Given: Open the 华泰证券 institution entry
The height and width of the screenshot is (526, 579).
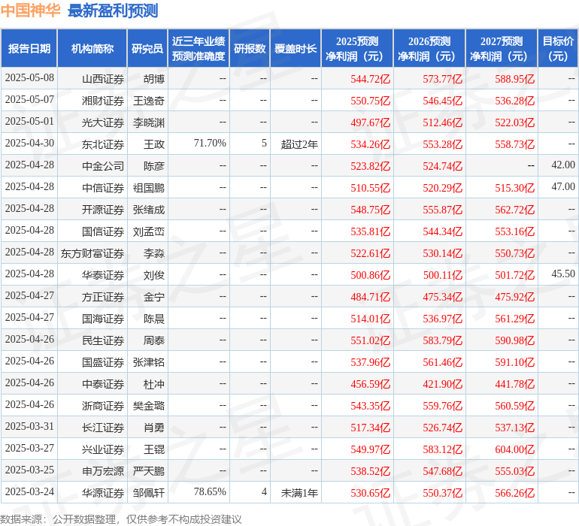Looking at the screenshot, I should point(103,275).
